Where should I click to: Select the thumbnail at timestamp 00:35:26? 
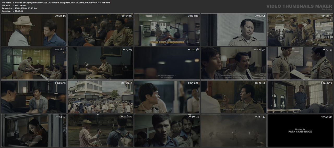coord(167,97)
